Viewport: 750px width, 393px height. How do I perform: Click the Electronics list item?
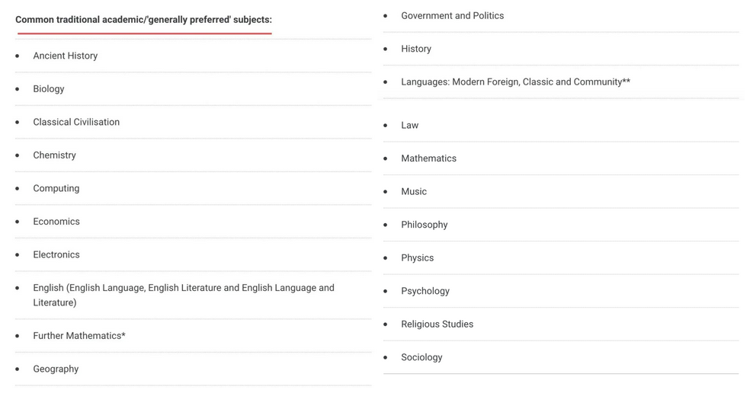(56, 254)
